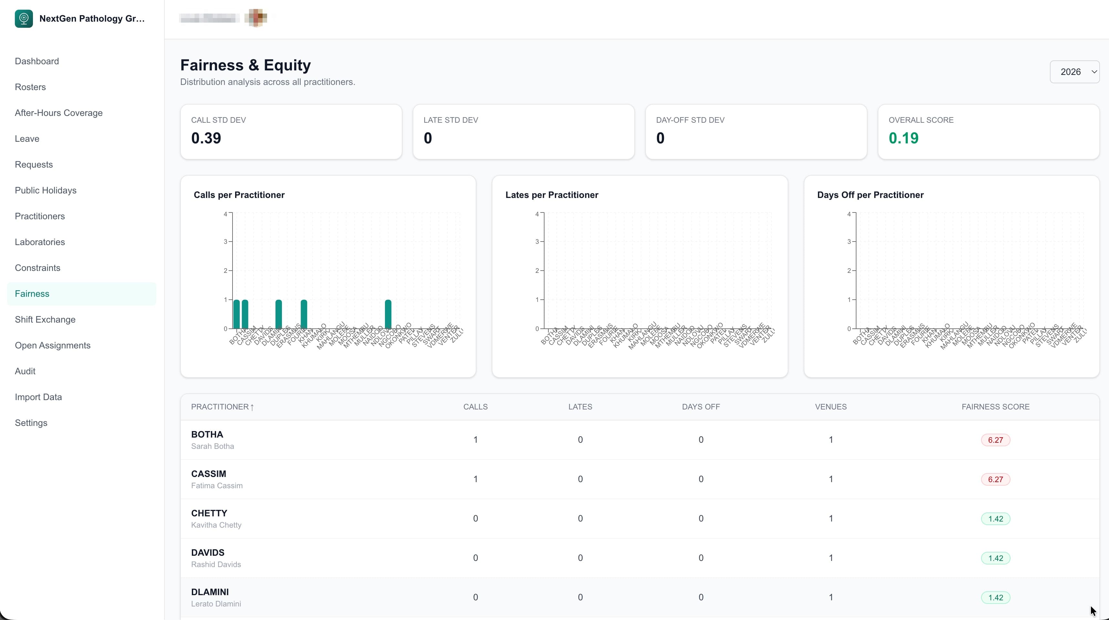This screenshot has width=1109, height=620.
Task: View Open Assignments
Action: pyautogui.click(x=53, y=345)
